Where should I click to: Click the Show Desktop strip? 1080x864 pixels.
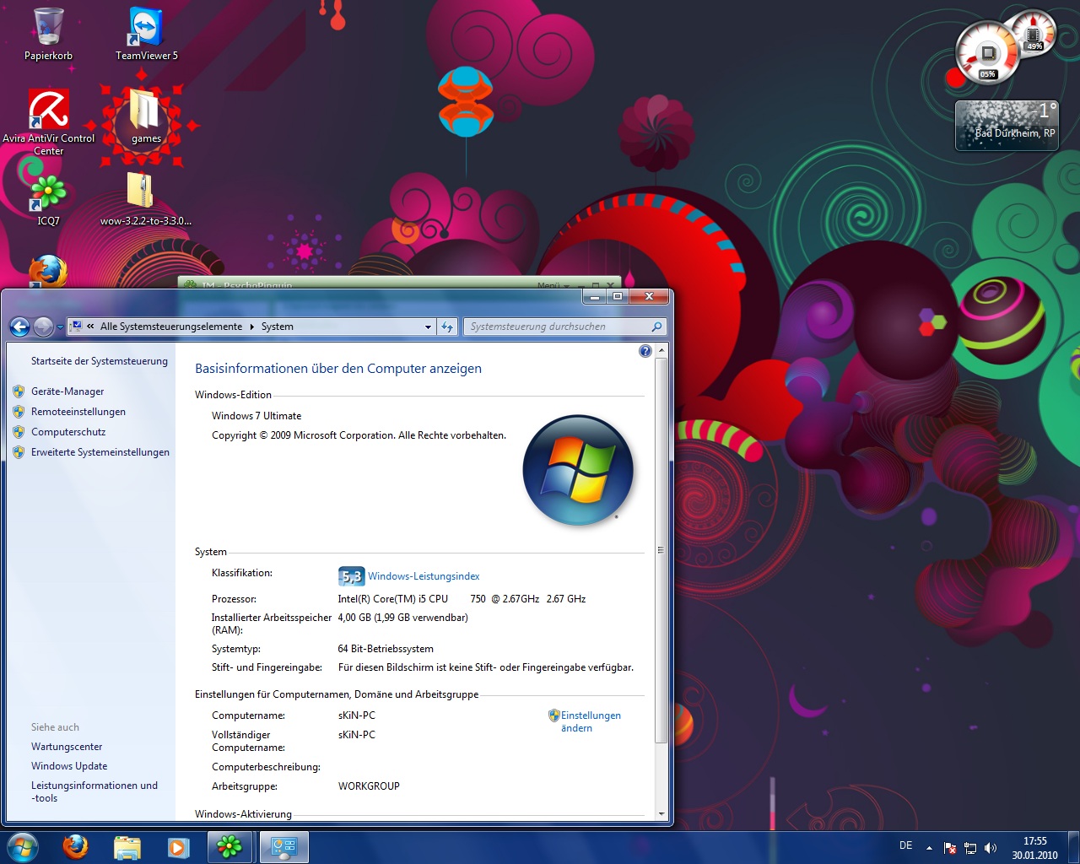coord(1073,847)
